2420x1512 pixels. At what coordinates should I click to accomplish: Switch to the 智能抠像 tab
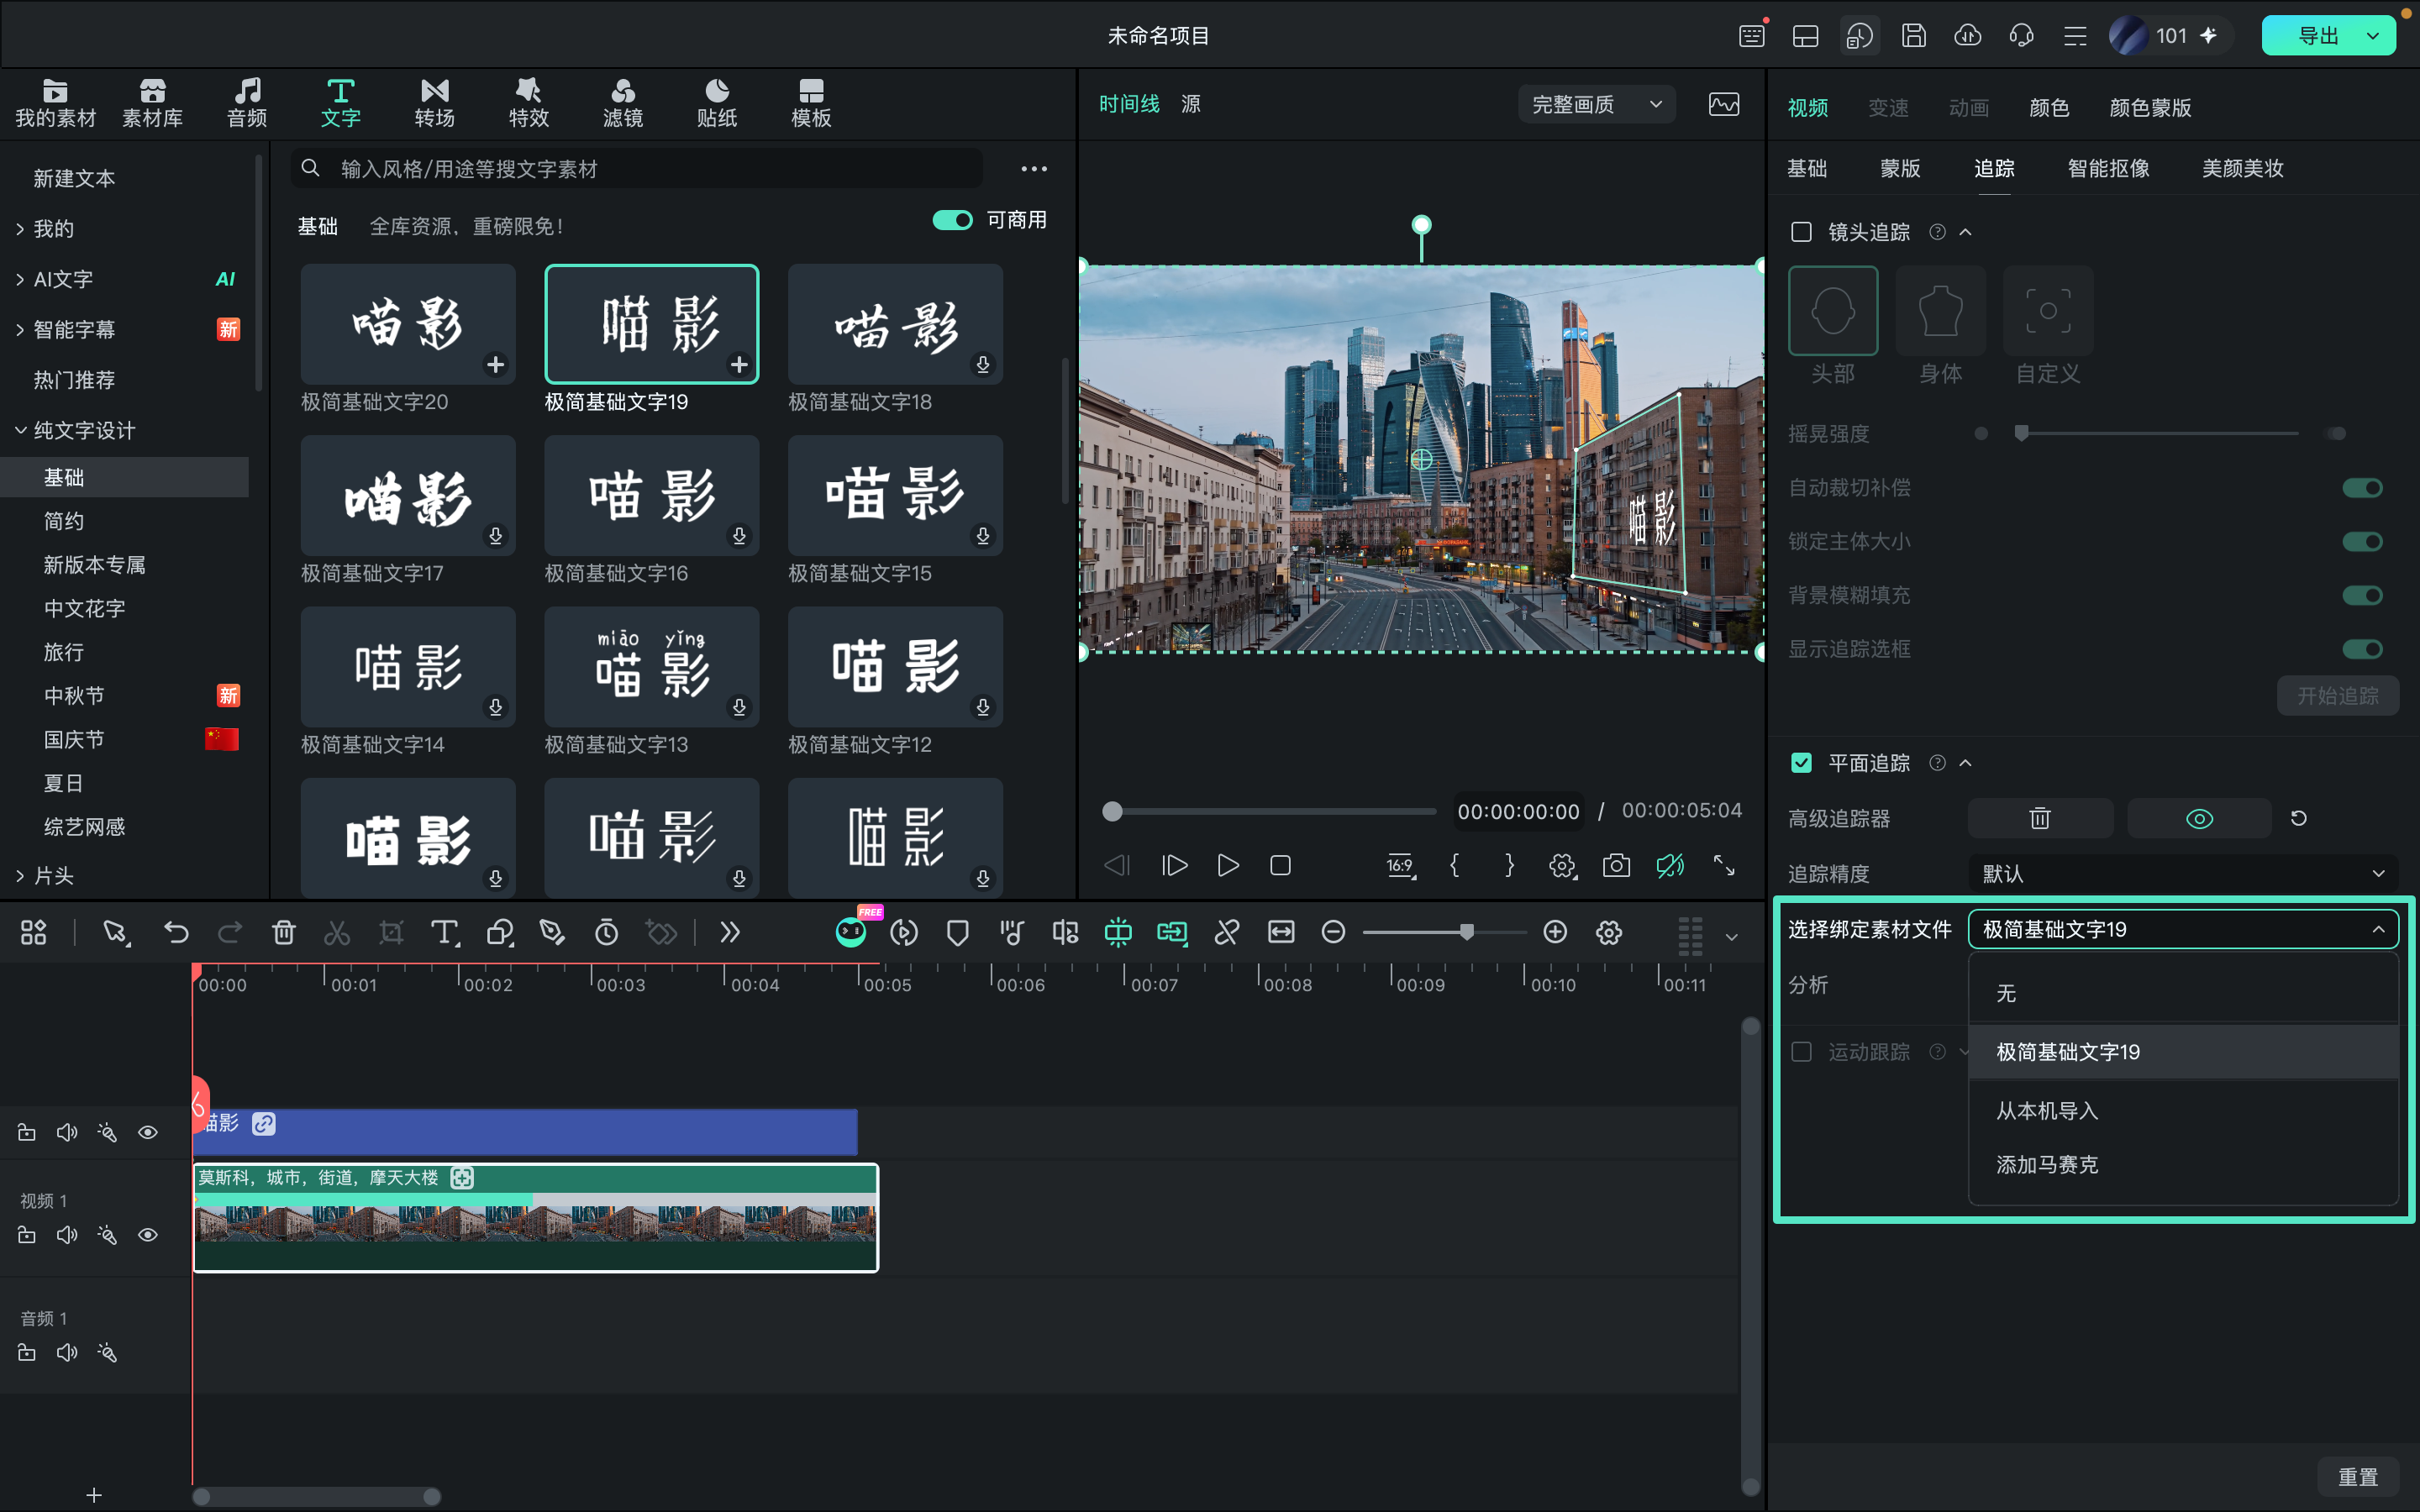click(x=2108, y=168)
